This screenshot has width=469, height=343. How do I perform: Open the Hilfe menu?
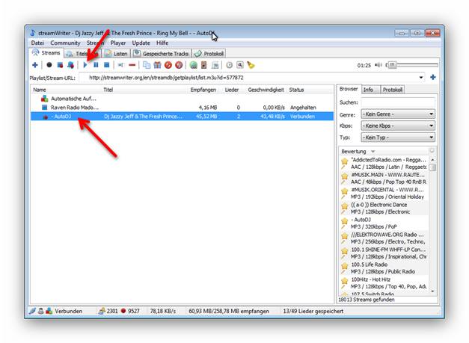pyautogui.click(x=162, y=43)
